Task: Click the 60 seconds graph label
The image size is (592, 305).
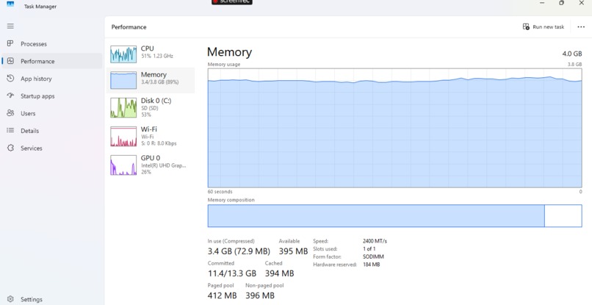Action: pyautogui.click(x=220, y=192)
